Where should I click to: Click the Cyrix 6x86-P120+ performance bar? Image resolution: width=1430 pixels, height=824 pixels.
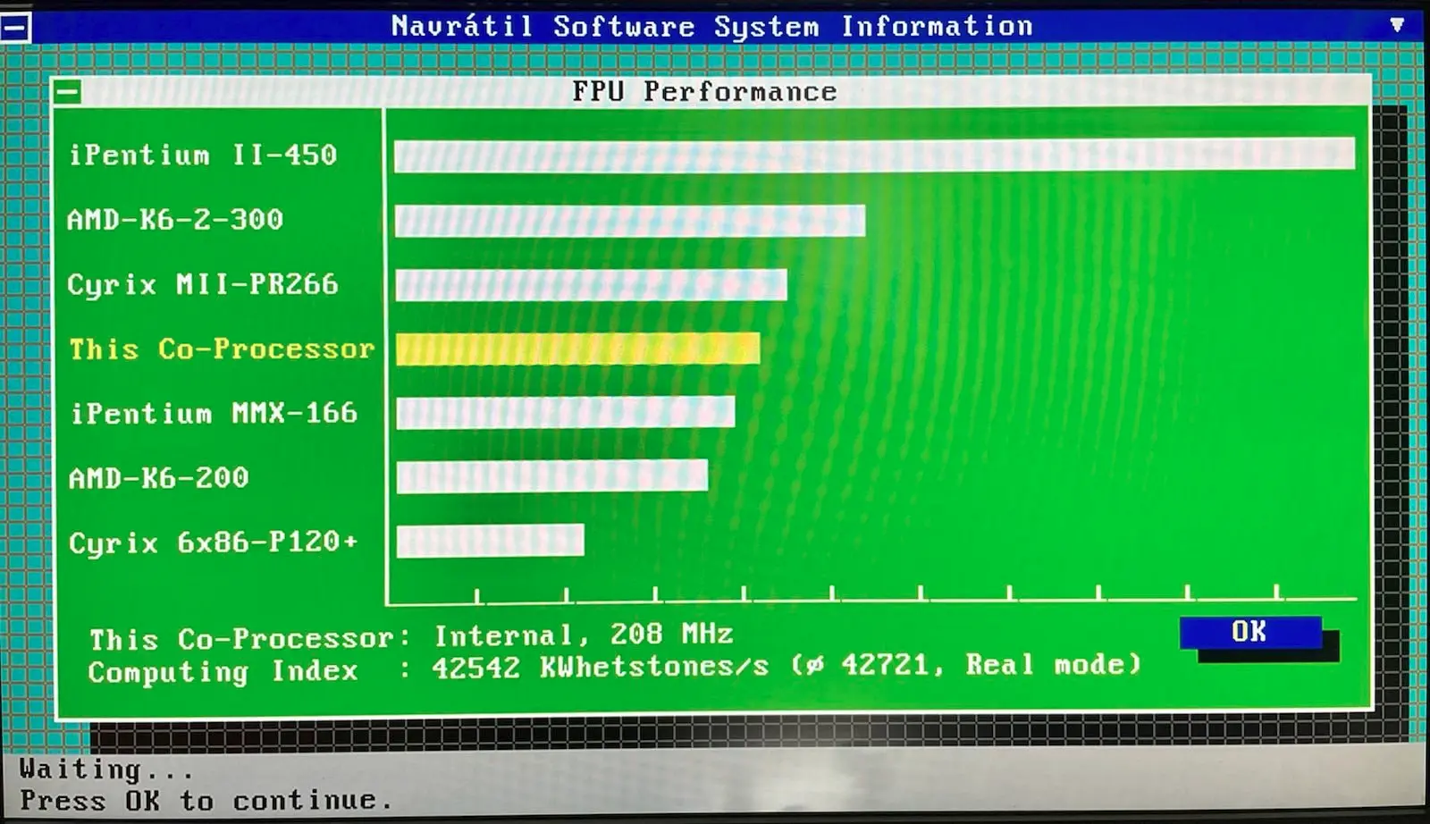tap(490, 541)
